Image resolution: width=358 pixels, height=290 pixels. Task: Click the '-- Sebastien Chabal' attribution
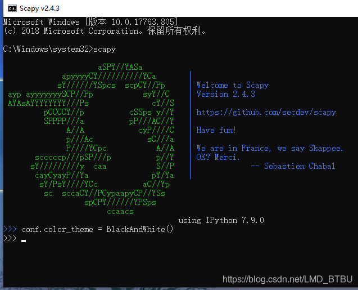(x=293, y=166)
